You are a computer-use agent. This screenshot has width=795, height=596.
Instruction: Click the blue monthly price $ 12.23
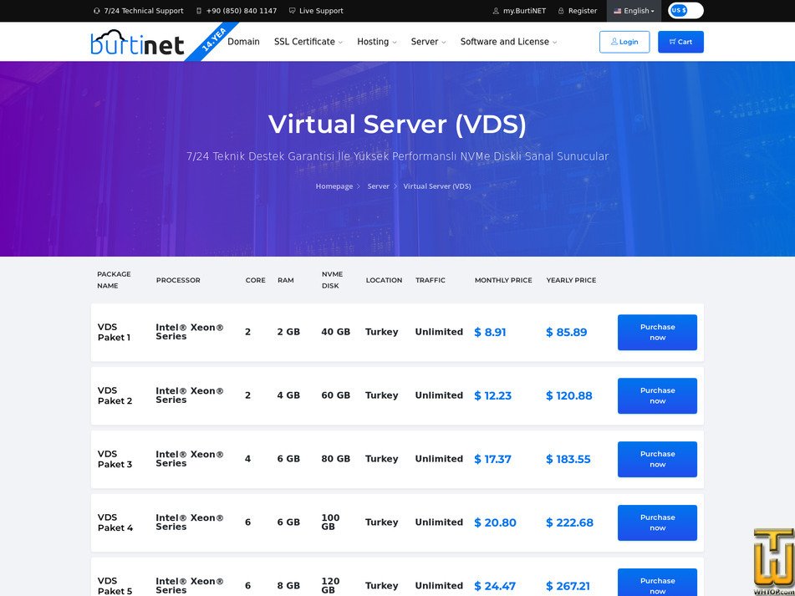tap(493, 395)
